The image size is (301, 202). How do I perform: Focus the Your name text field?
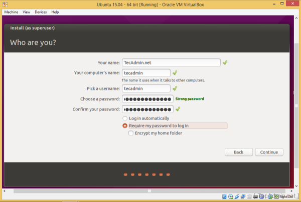[171, 62]
